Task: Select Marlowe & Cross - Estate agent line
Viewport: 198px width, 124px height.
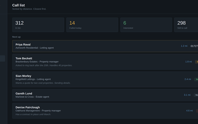Action: [x=32, y=97]
